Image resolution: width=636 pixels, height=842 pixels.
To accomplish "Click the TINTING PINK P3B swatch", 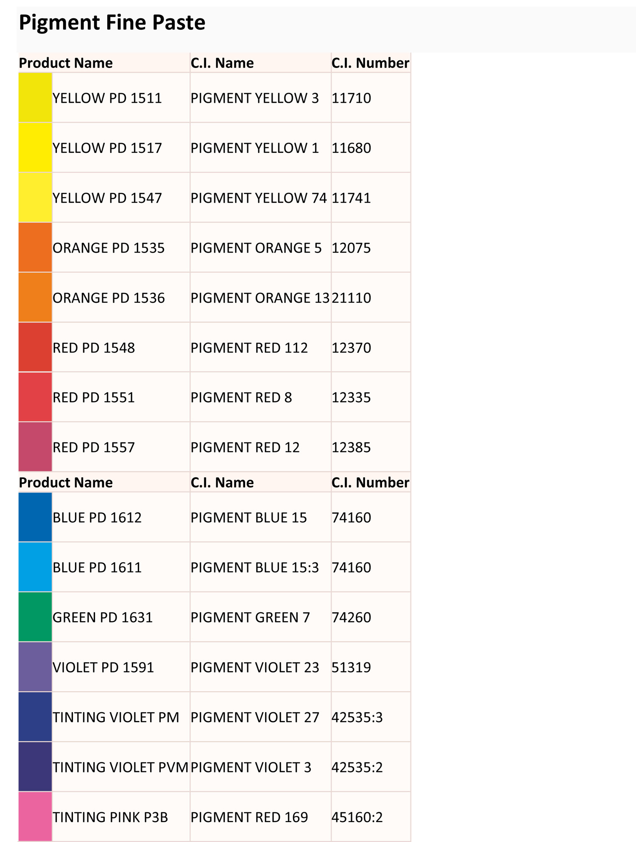I will 35,817.
